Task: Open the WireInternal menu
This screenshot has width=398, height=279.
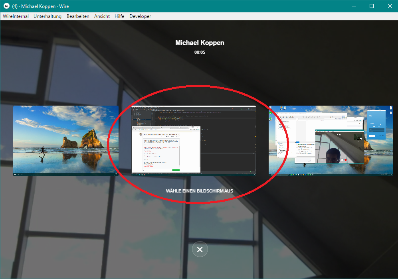Action: tap(16, 16)
